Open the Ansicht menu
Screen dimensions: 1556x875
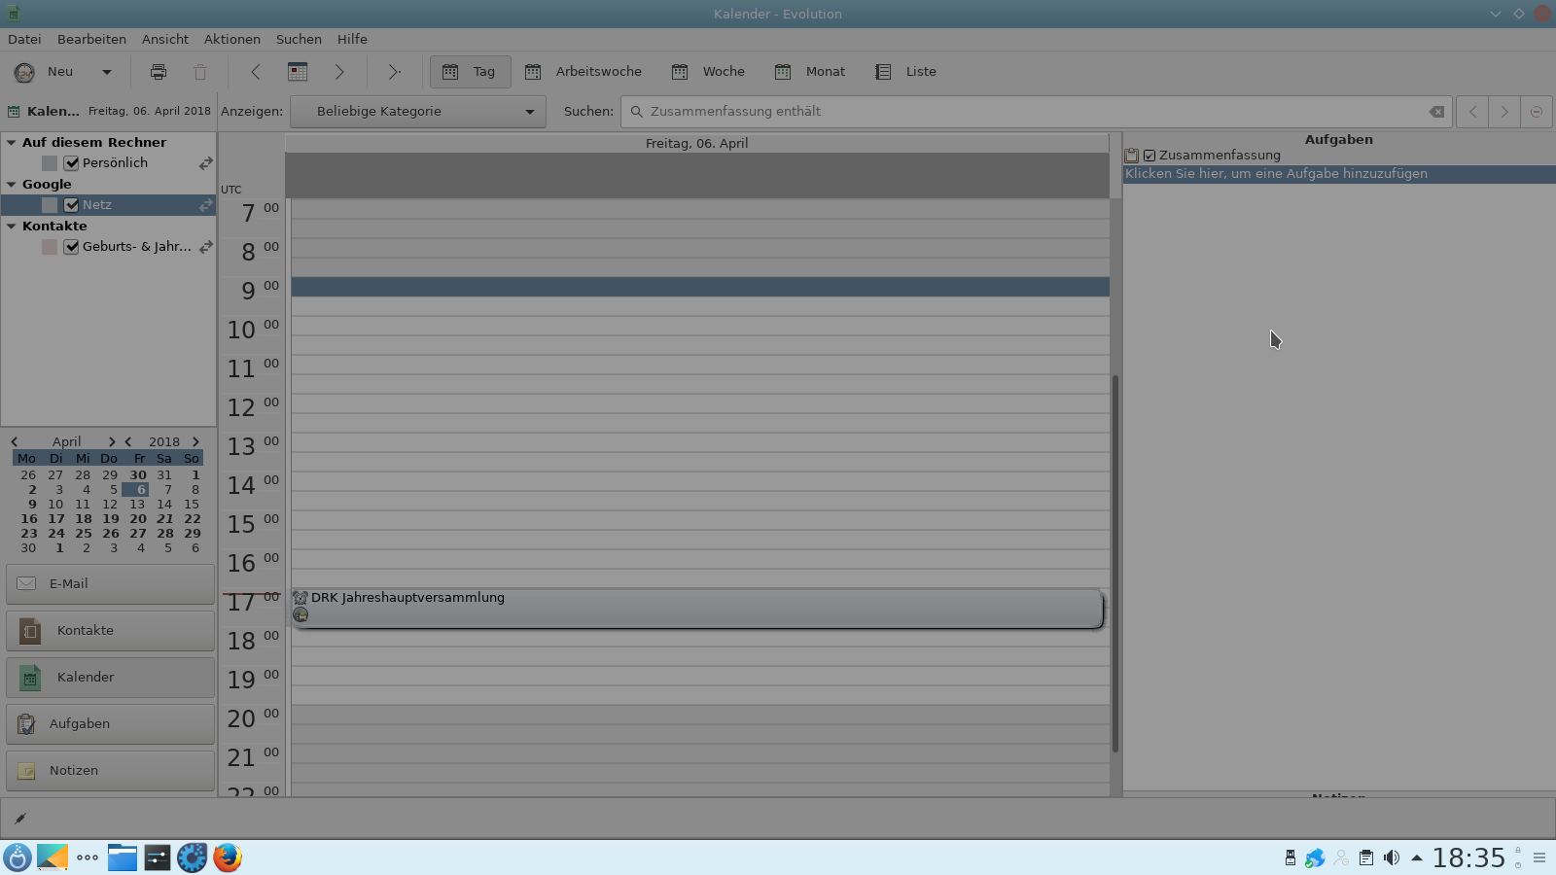[165, 40]
